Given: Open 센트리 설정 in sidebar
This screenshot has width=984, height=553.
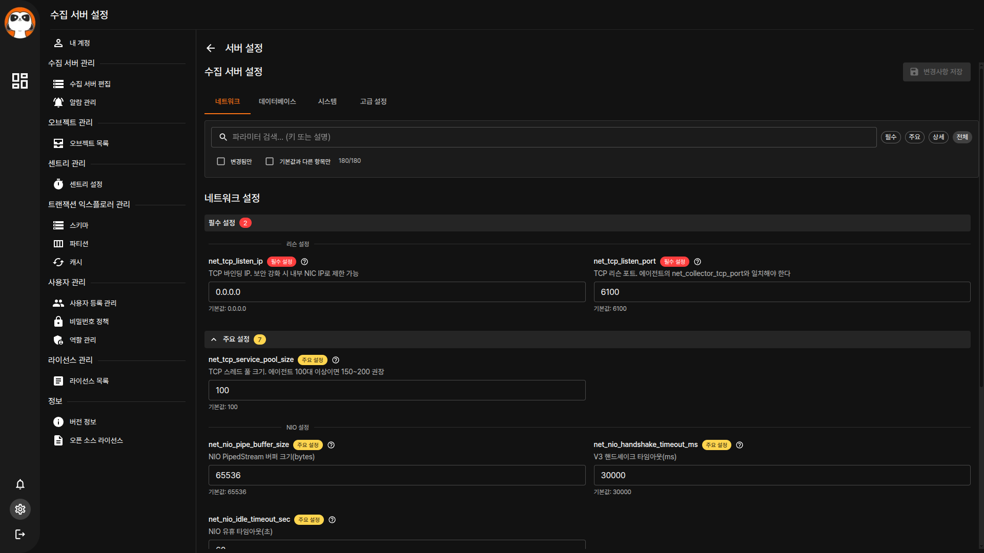Looking at the screenshot, I should tap(86, 184).
